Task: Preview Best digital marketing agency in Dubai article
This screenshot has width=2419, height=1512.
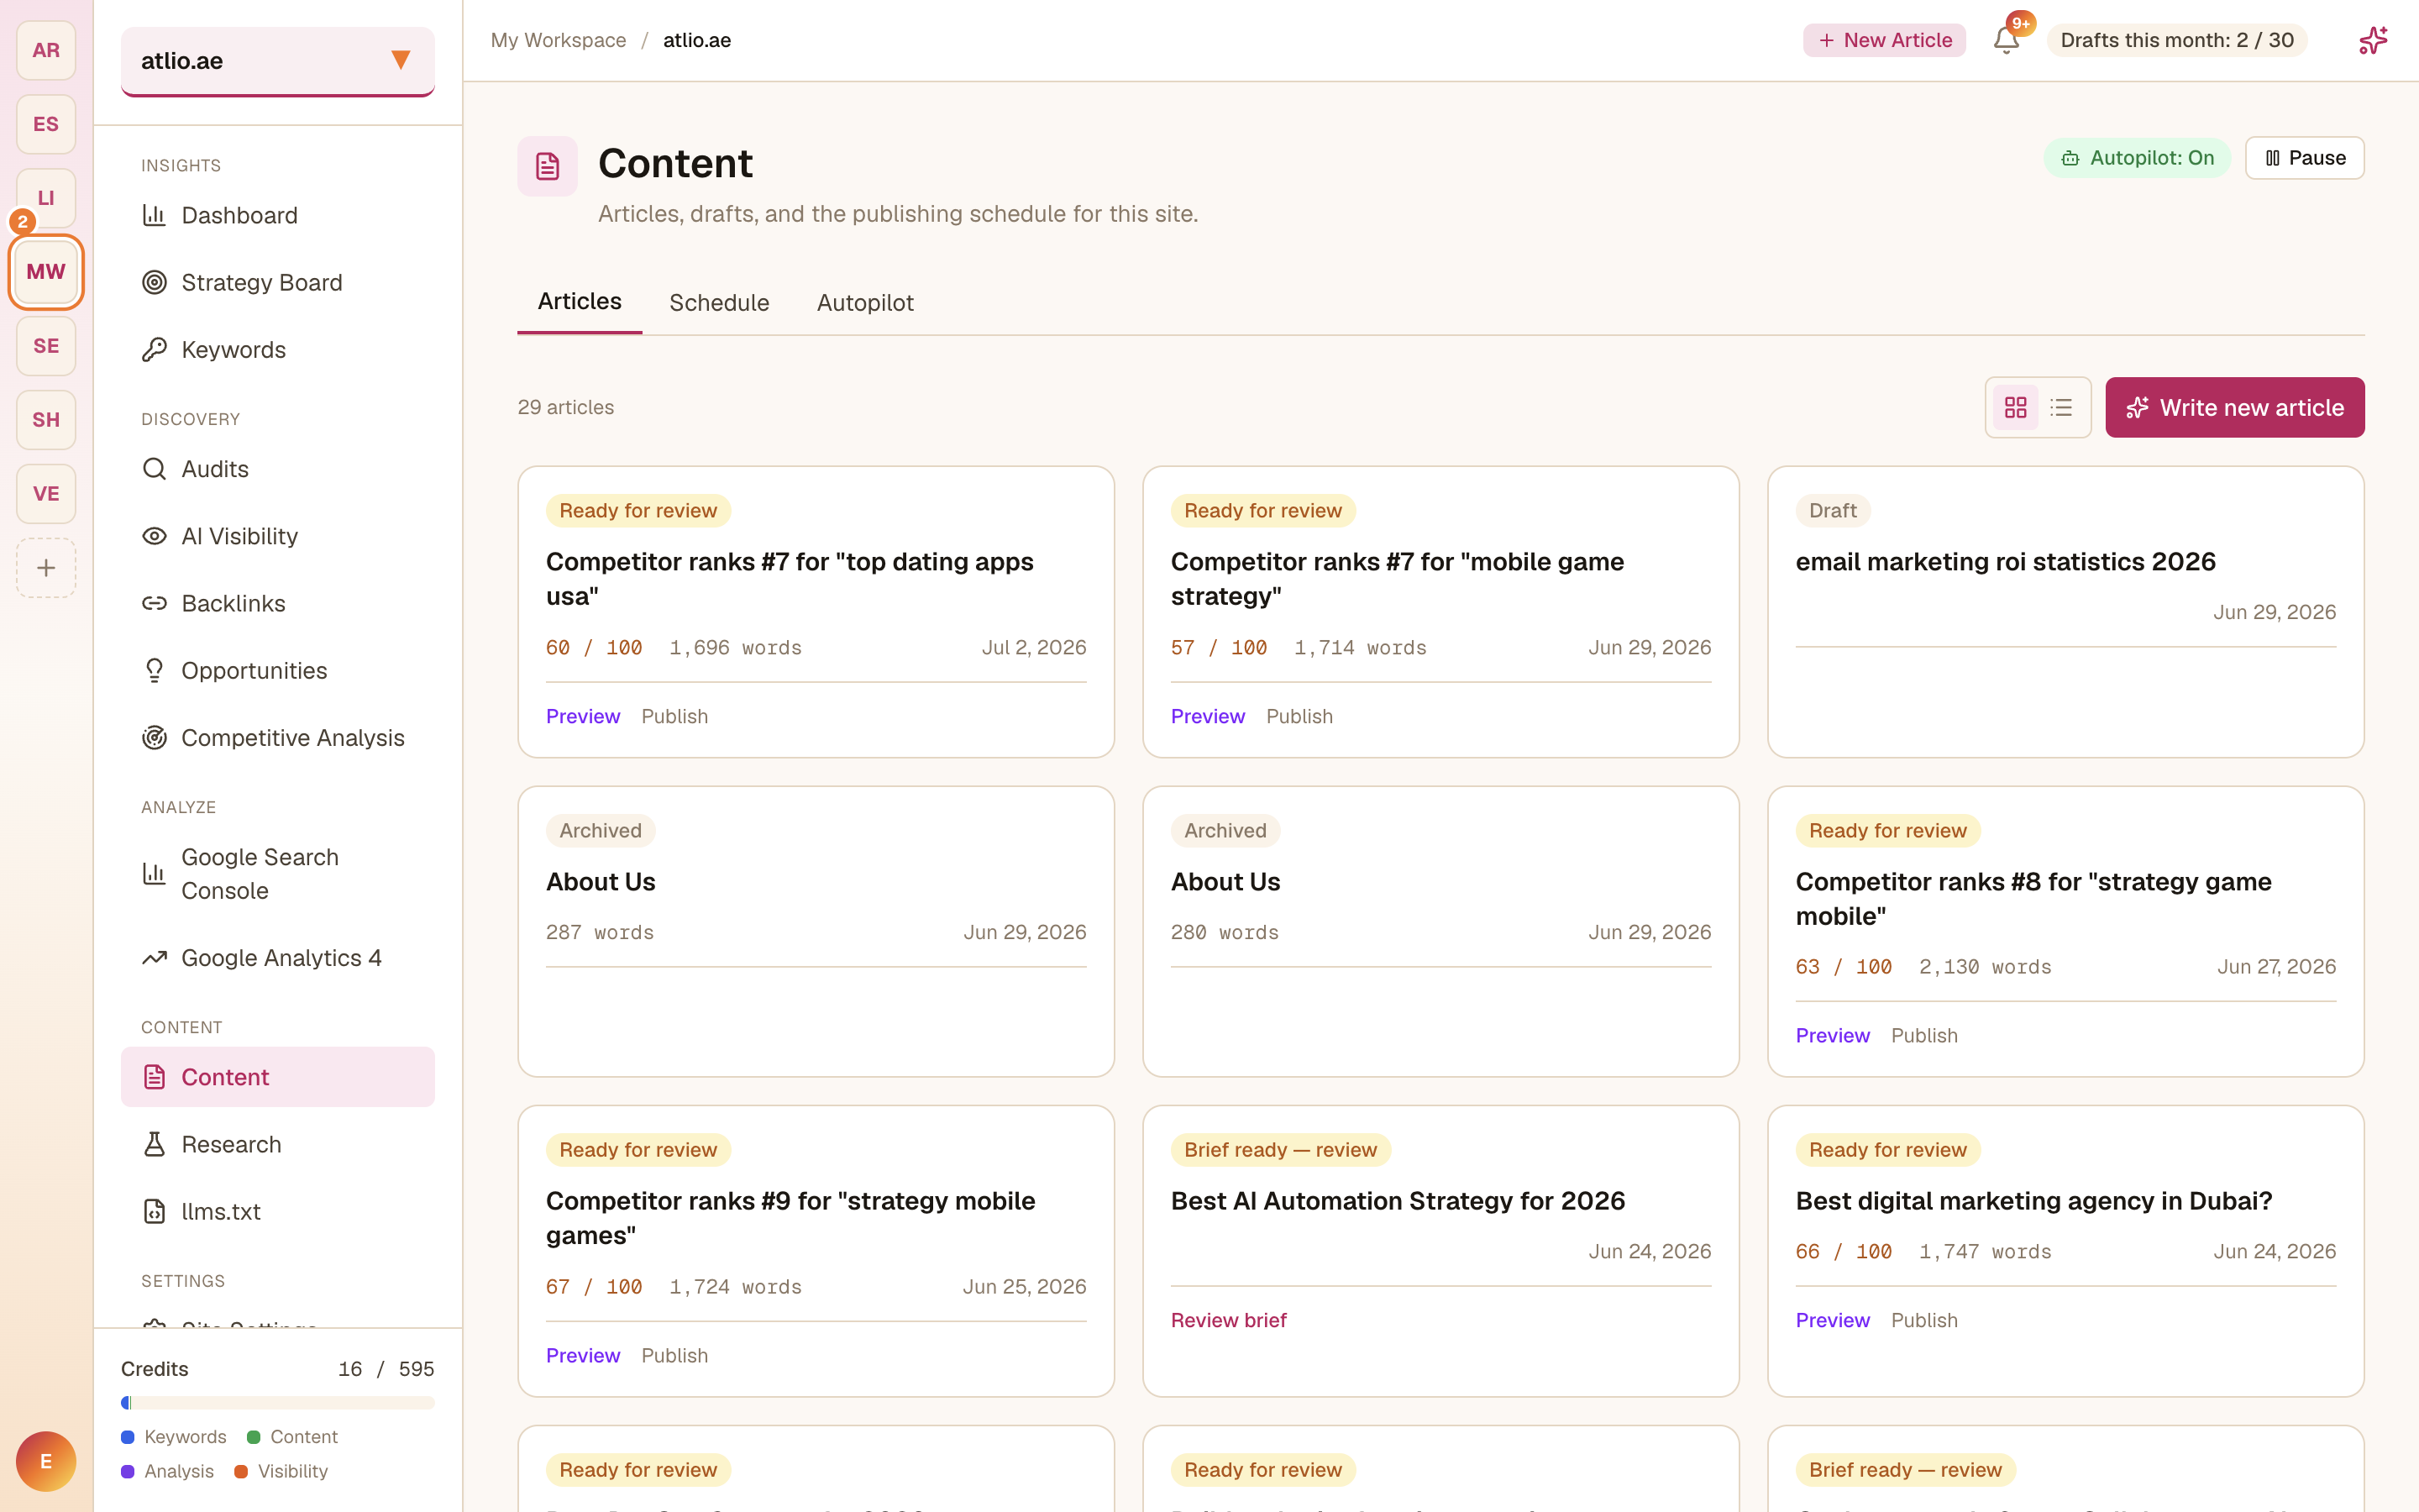Action: [x=1832, y=1320]
